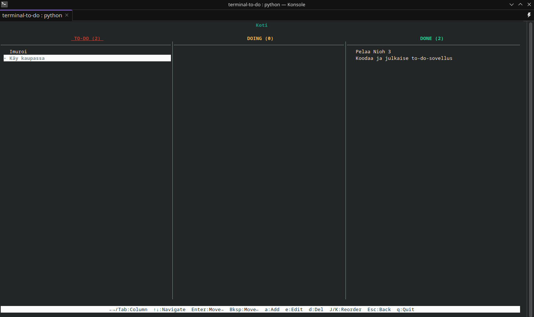Click the a:Add hint in footer
The width and height of the screenshot is (534, 317).
[272, 310]
